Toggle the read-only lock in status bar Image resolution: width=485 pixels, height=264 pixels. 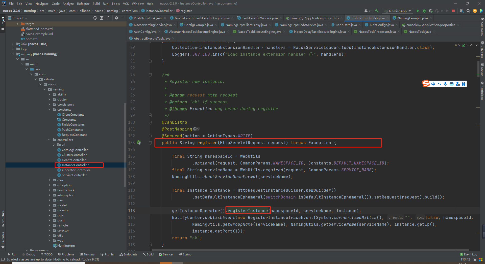474,259
